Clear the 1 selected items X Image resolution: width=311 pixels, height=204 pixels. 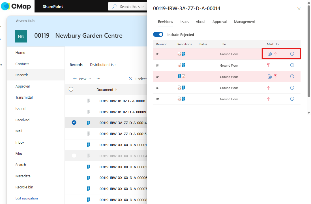pyautogui.click(x=130, y=79)
